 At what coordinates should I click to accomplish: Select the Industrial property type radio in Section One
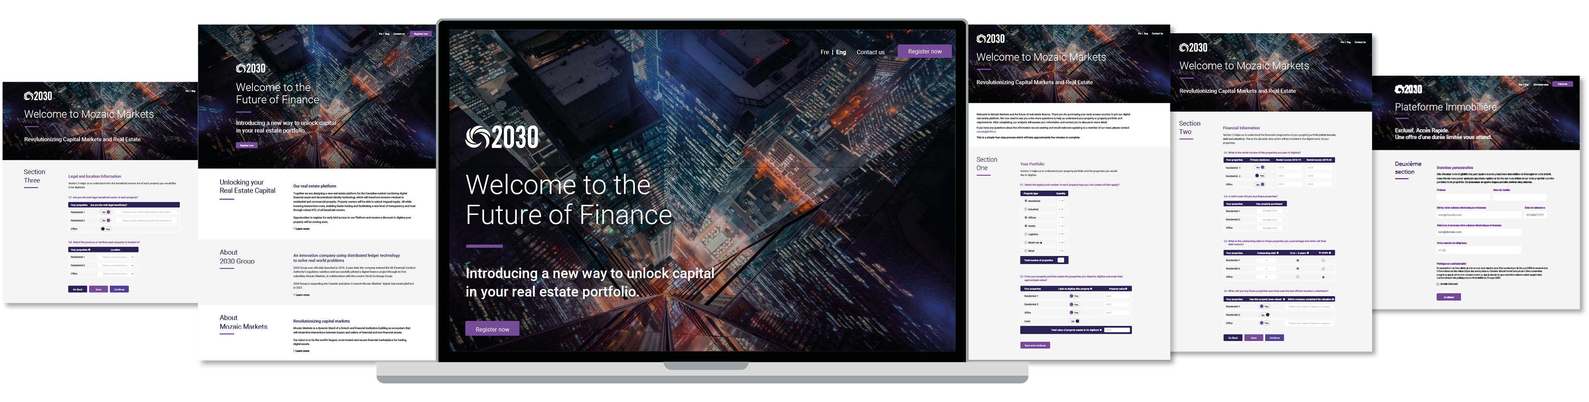pos(1026,209)
